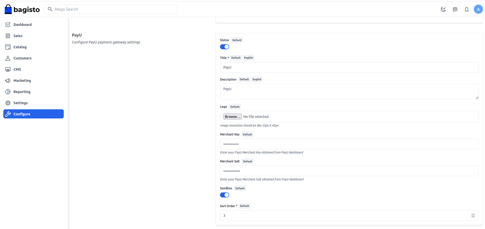The image size is (485, 229).
Task: Open the notifications bell
Action: [467, 9]
